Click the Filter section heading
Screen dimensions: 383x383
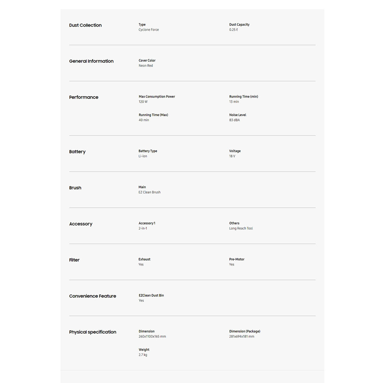[x=74, y=260]
